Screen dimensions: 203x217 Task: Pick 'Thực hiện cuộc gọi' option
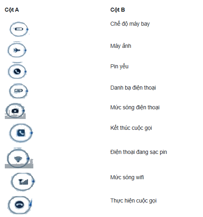click(x=133, y=201)
